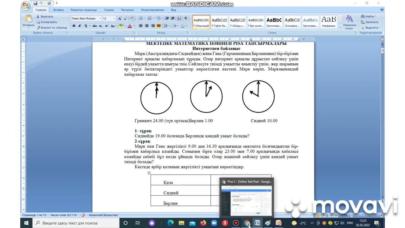Viewport: 405px width, 228px height.
Task: Center the paragraph text
Action: point(147,26)
